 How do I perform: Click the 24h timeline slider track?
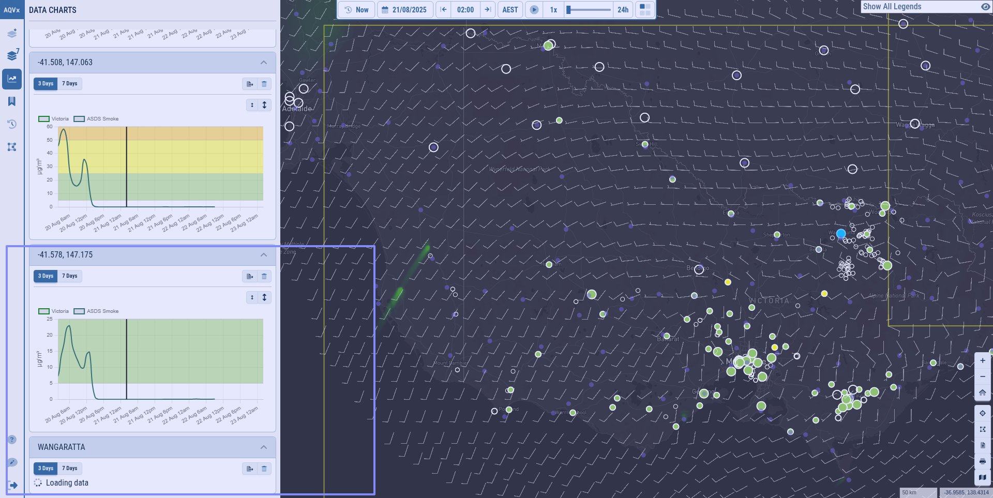589,10
